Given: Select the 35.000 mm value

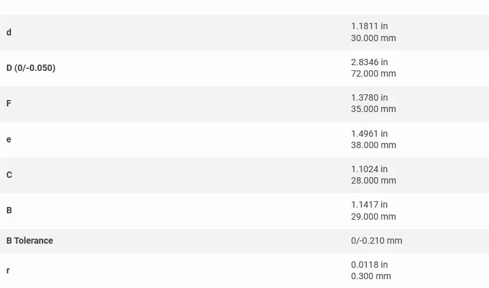Looking at the screenshot, I should click(374, 109).
